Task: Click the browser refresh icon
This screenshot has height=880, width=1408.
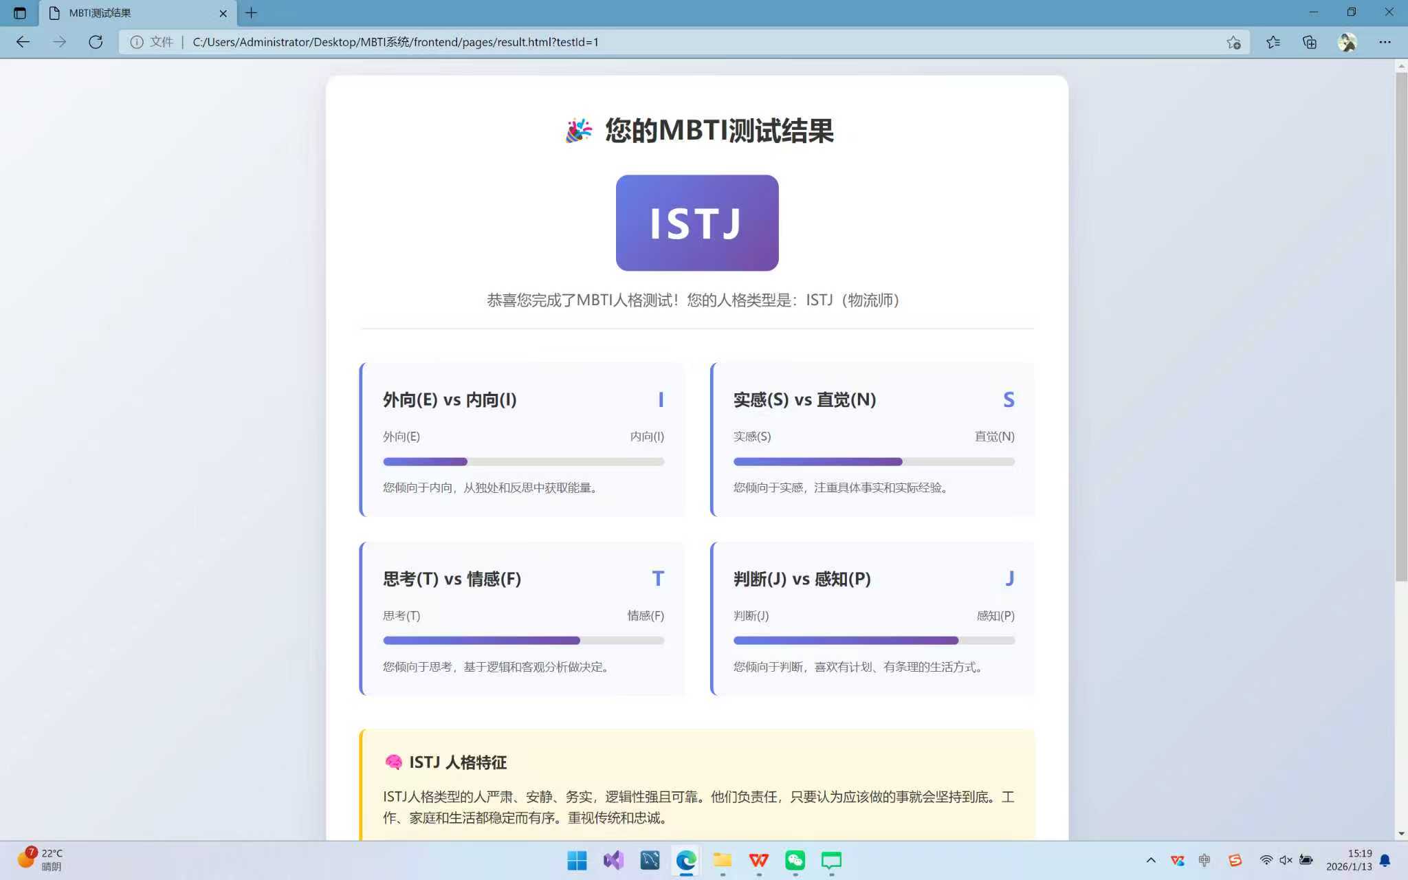Action: (x=96, y=42)
